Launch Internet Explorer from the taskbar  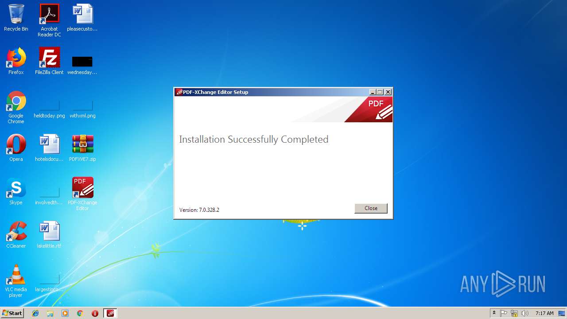click(x=35, y=313)
